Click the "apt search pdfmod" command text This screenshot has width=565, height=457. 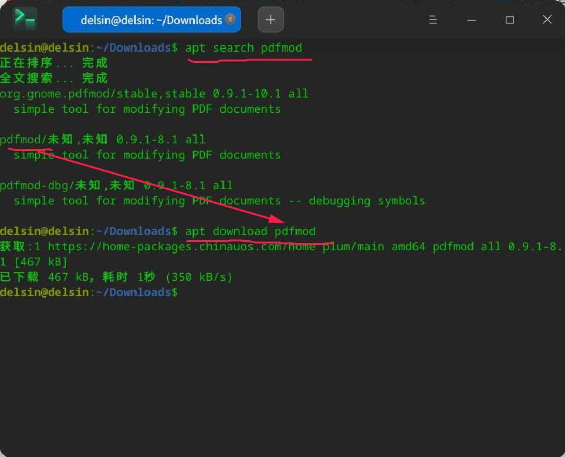pyautogui.click(x=243, y=48)
